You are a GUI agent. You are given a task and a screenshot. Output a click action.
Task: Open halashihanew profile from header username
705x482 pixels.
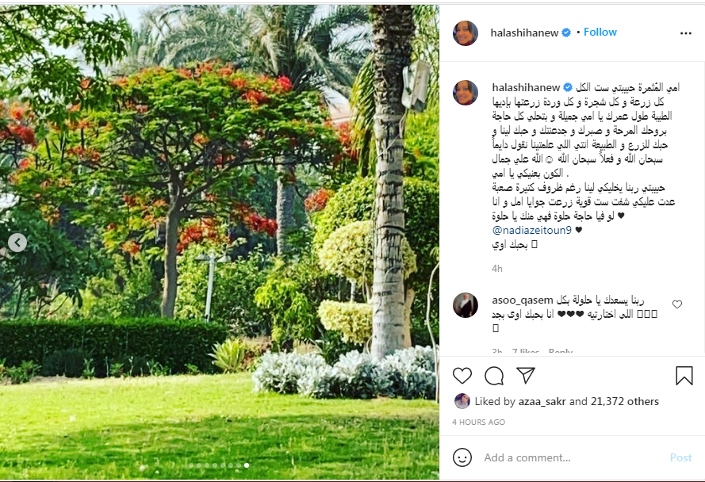click(524, 33)
